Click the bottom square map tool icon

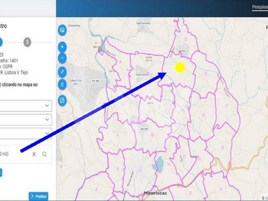[x=62, y=101]
